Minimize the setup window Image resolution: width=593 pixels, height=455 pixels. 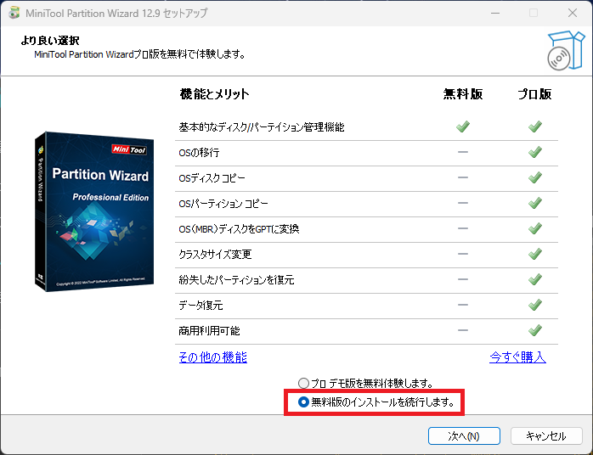(495, 13)
